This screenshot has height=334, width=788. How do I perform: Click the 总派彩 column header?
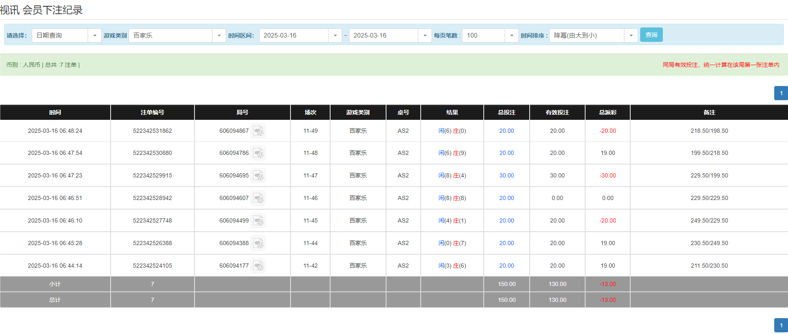[x=608, y=112]
